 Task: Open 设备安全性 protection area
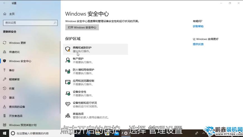point(96,93)
